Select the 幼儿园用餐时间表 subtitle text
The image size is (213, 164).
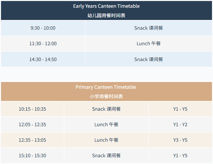pos(106,15)
